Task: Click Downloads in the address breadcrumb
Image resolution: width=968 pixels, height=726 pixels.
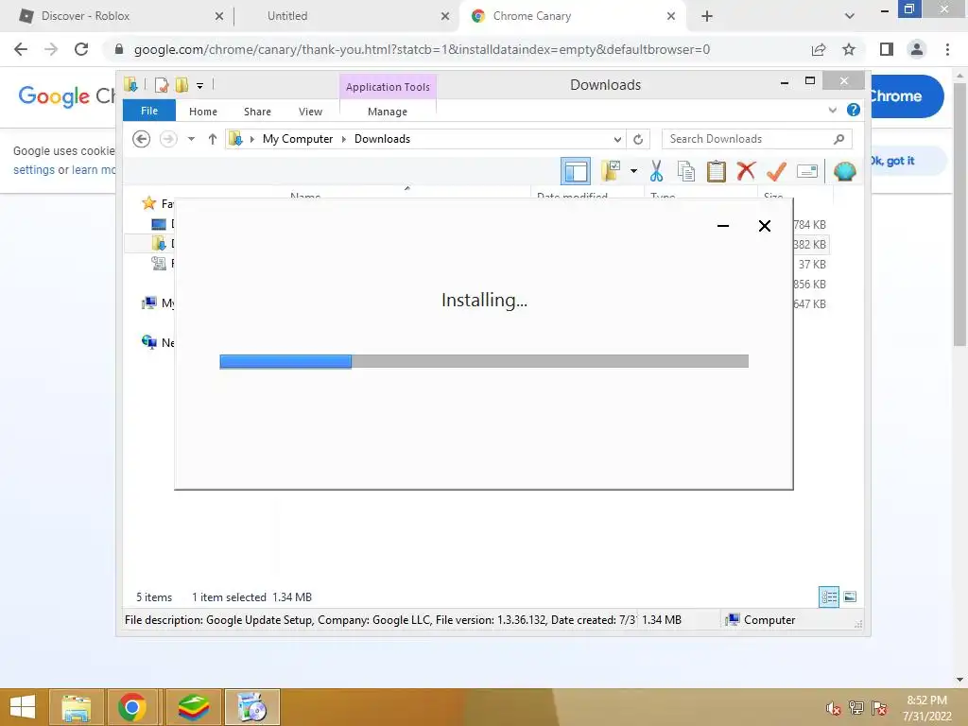Action: tap(382, 139)
